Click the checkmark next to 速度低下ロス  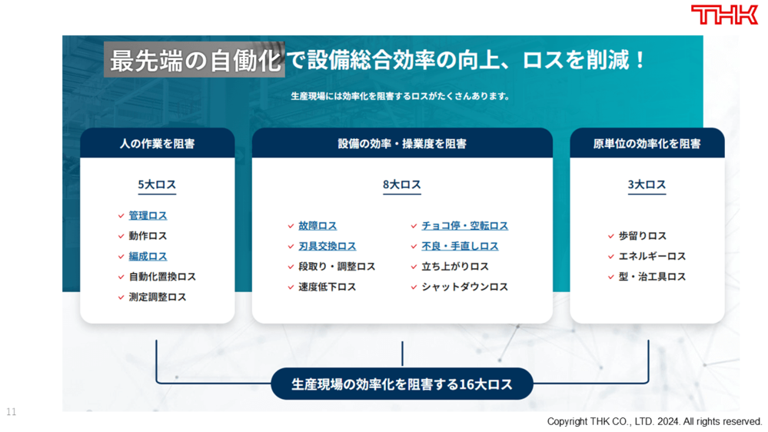(291, 287)
